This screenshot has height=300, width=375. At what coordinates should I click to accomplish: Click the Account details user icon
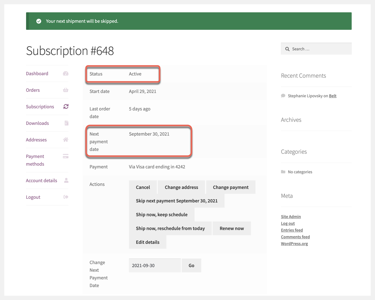[66, 181]
